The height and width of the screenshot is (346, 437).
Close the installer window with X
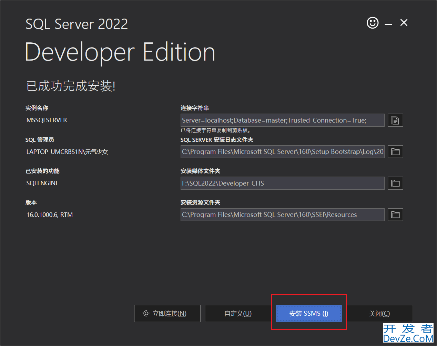pyautogui.click(x=404, y=23)
